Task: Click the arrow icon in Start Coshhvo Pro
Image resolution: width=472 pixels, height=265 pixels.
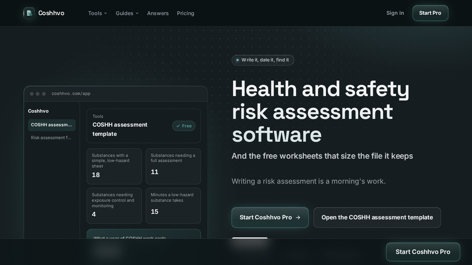Action: click(298, 217)
